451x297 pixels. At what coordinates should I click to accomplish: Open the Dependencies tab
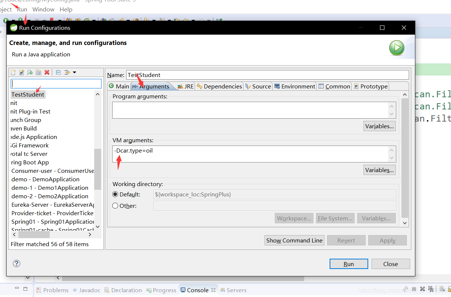pyautogui.click(x=219, y=86)
